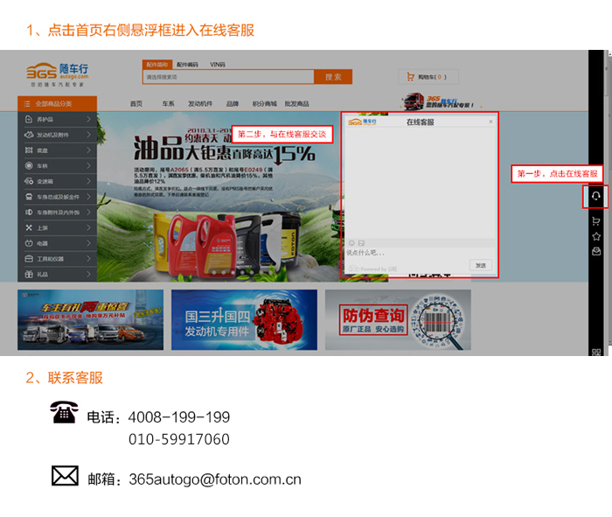Image resolution: width=612 pixels, height=517 pixels.
Task: Expand the 底盘 category arrow
Action: click(x=88, y=150)
